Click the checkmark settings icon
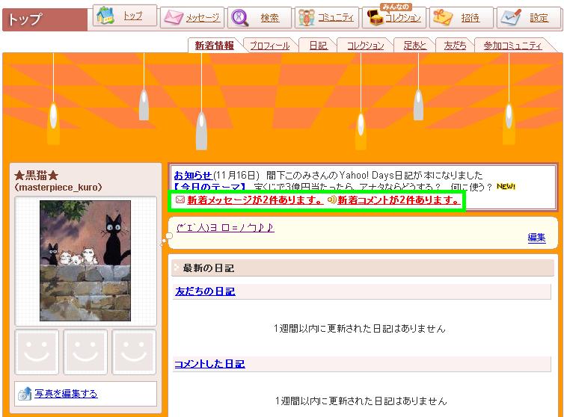The image size is (564, 417). (511, 17)
